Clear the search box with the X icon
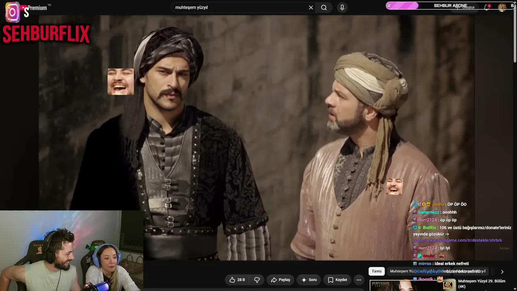 click(x=311, y=8)
